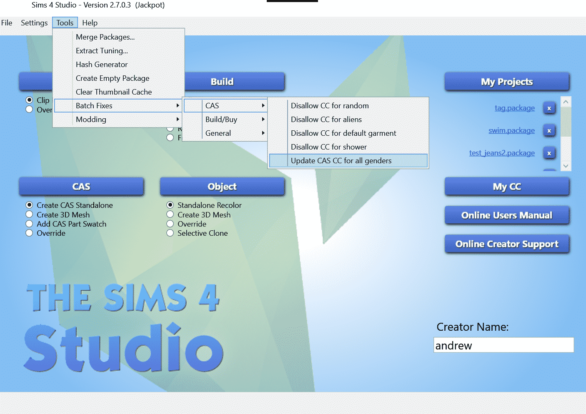Open the Online Users Manual
586x414 pixels.
[507, 215]
